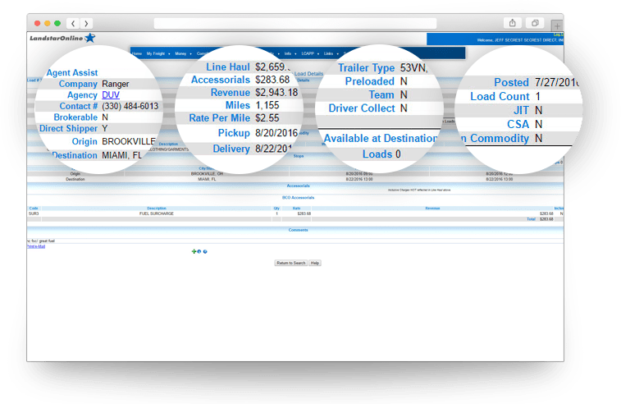The width and height of the screenshot is (621, 404).
Task: Open a new tab with the plus button
Action: pyautogui.click(x=557, y=26)
